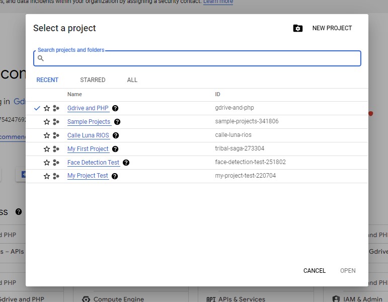Click the checkmark beside Gdrive and PHP
Screen dimensions: 388x302
click(37, 108)
